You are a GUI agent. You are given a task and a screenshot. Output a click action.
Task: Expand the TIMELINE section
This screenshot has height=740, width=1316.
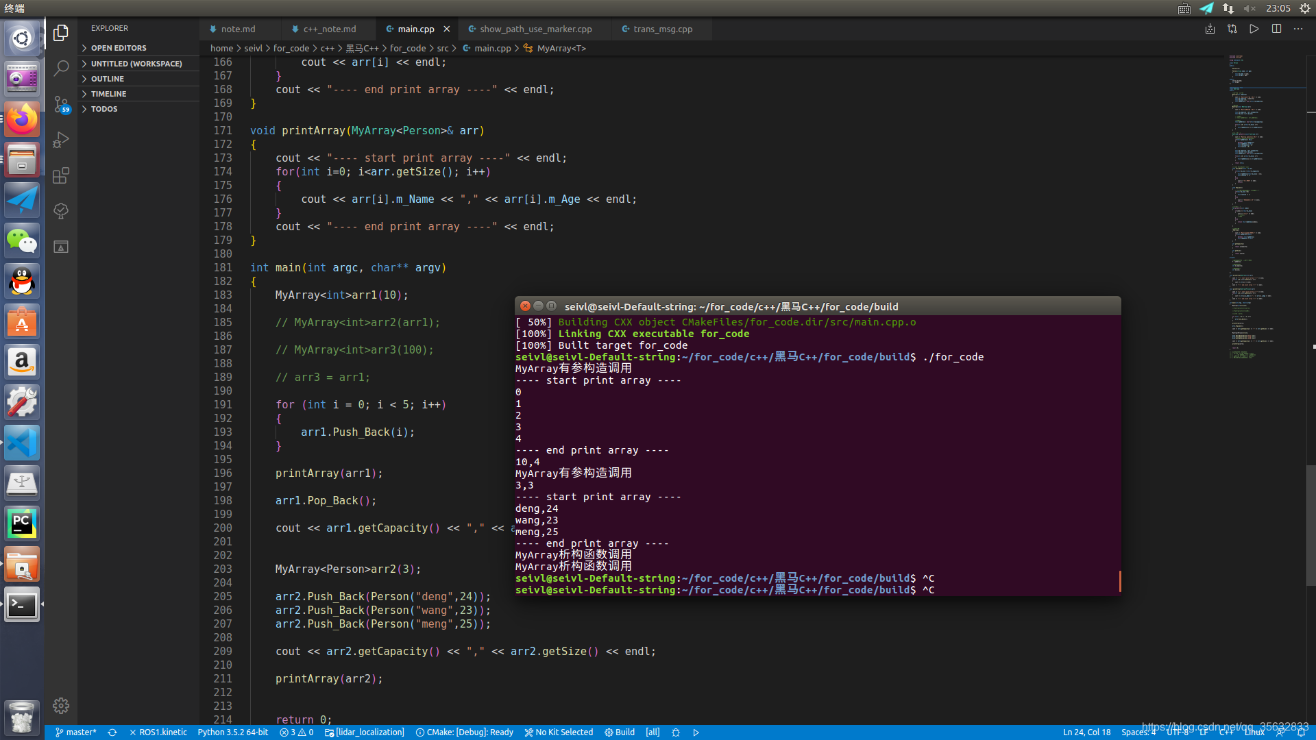point(138,94)
